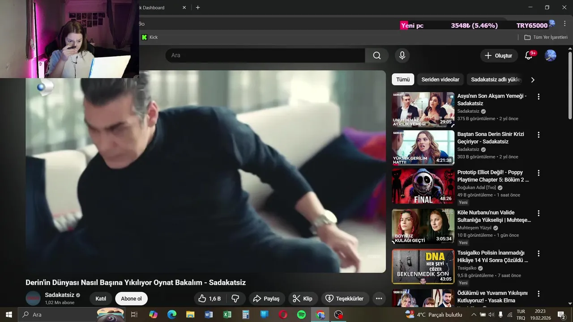Open Spotify from taskbar
This screenshot has width=573, height=322.
click(x=301, y=314)
